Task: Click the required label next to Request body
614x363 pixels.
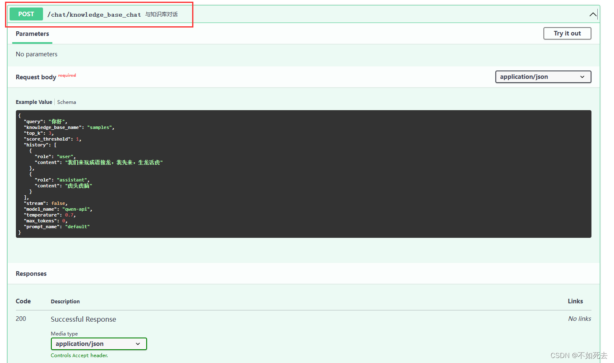Action: pos(67,75)
